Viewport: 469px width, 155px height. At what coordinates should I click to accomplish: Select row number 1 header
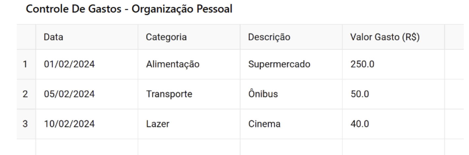[26, 64]
